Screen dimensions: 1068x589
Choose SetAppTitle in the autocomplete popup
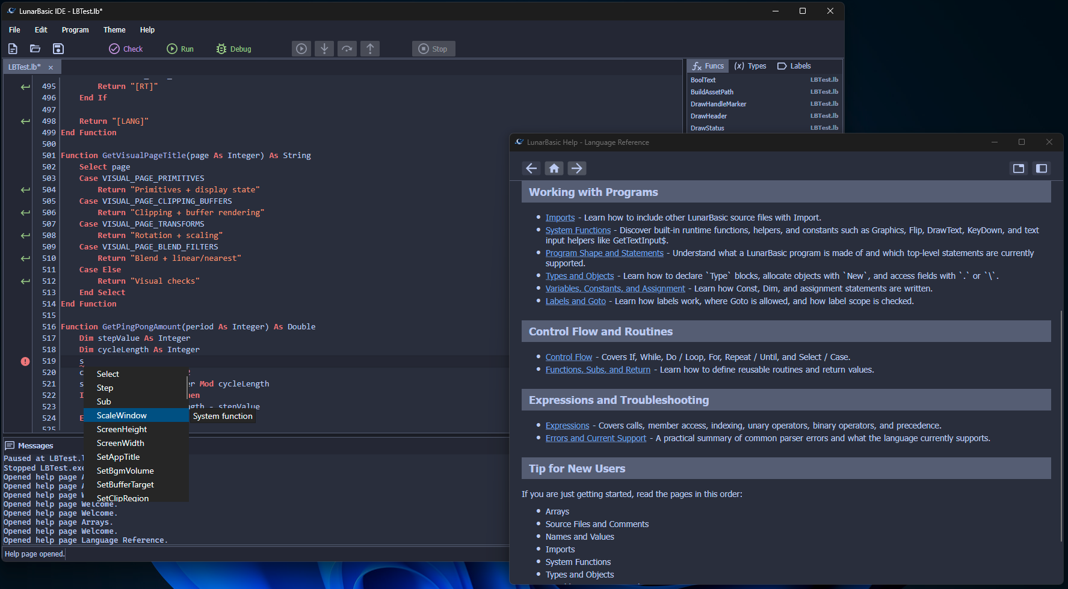click(118, 457)
